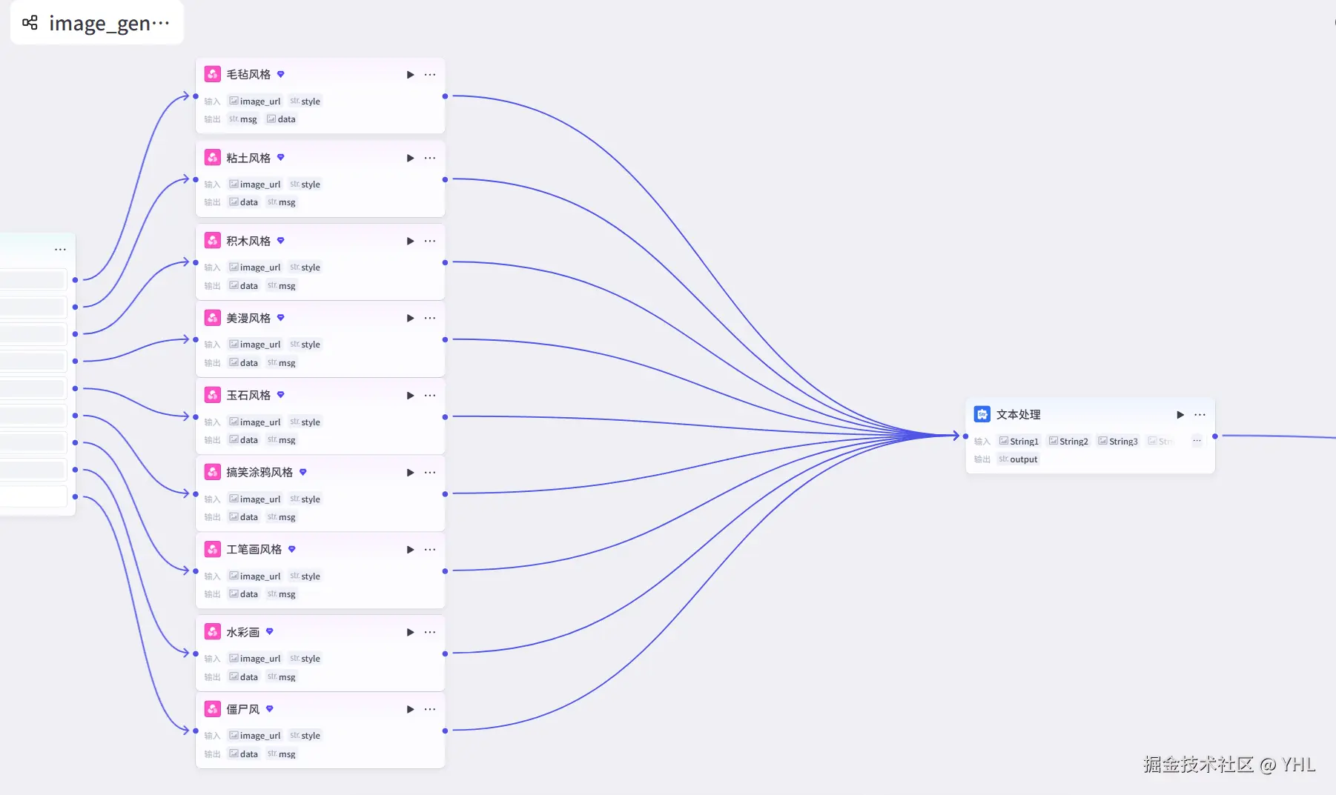Run the 搞笑涂鸦风格 node
Viewport: 1336px width, 795px height.
[x=410, y=473]
